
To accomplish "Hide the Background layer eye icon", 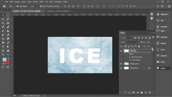I will [x=121, y=68].
